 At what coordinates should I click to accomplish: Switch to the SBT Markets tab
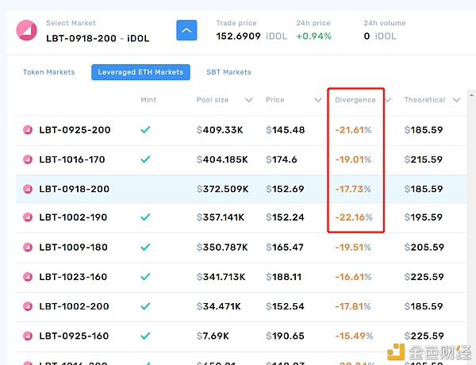point(228,72)
